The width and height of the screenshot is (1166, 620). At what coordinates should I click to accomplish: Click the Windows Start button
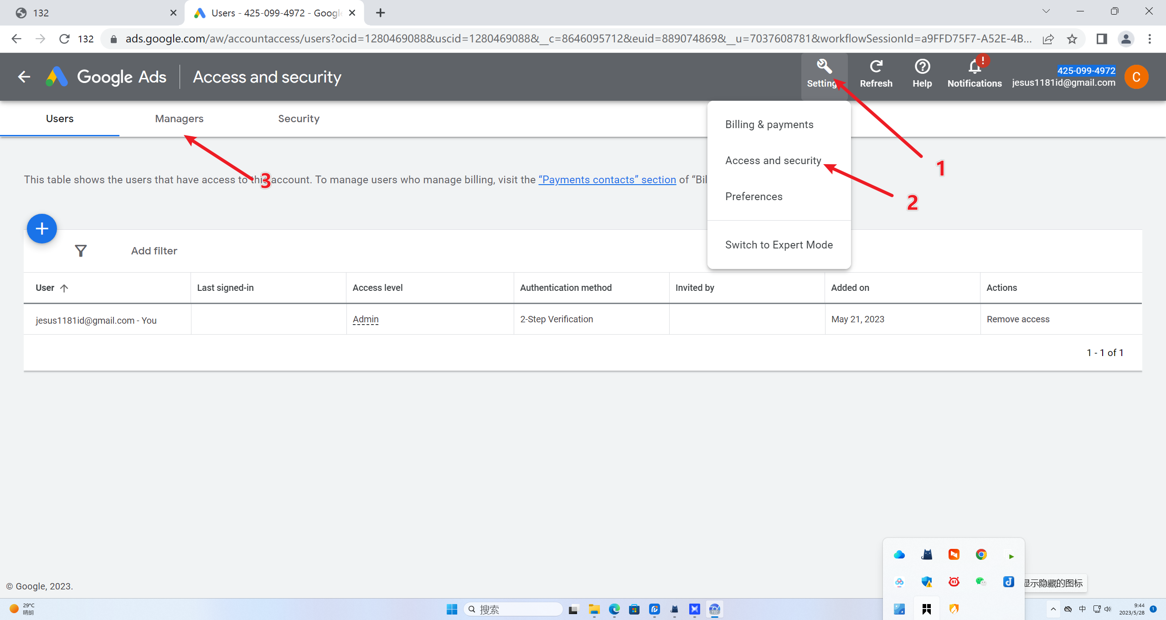click(452, 609)
